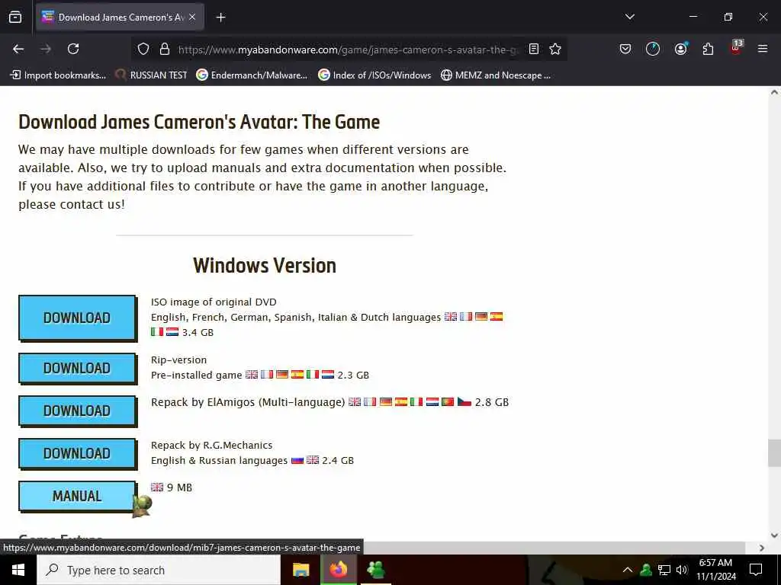
Task: Switch to Firefox in the taskbar
Action: point(338,570)
